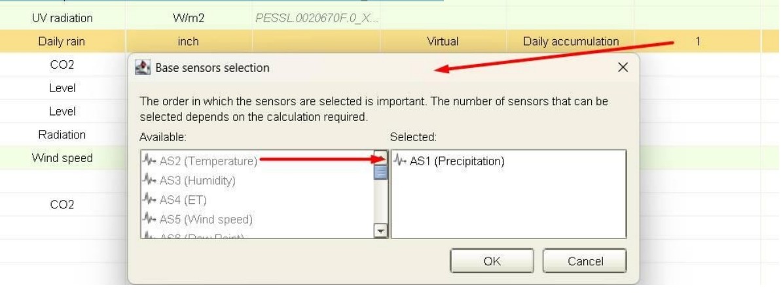Click the Available list scrollbar up arrow

[381, 157]
